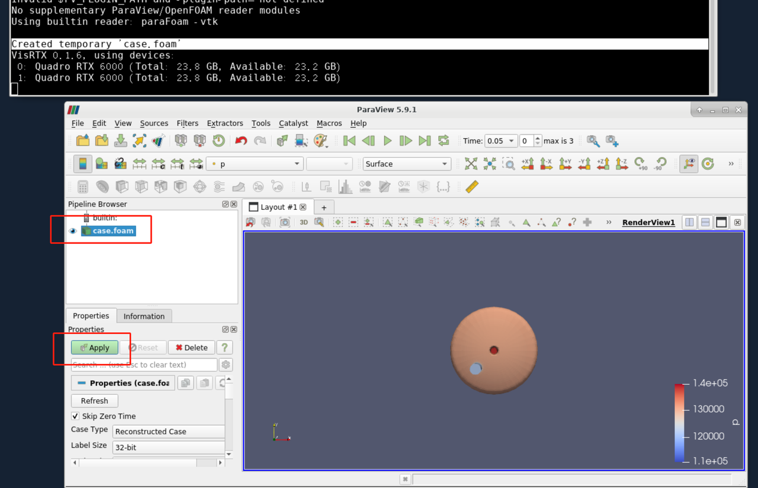Click the Reset Camera icon
The width and height of the screenshot is (758, 488).
471,164
